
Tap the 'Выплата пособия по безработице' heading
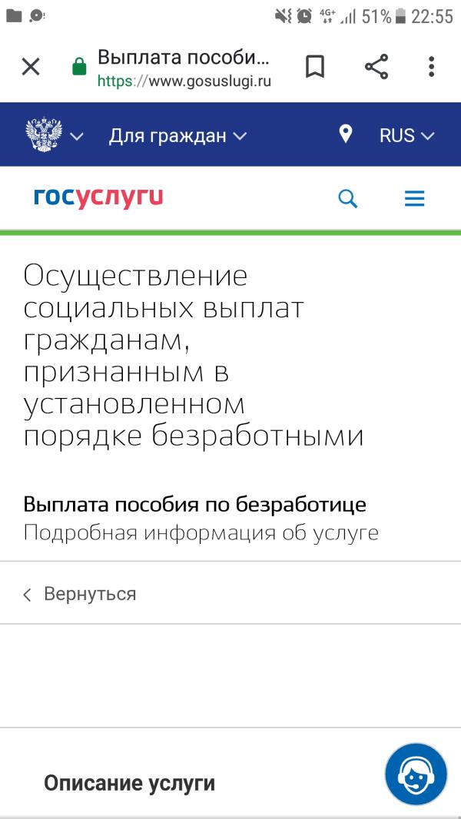click(194, 505)
